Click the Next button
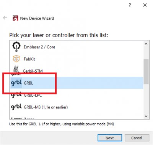153x145 pixels. [x=110, y=138]
